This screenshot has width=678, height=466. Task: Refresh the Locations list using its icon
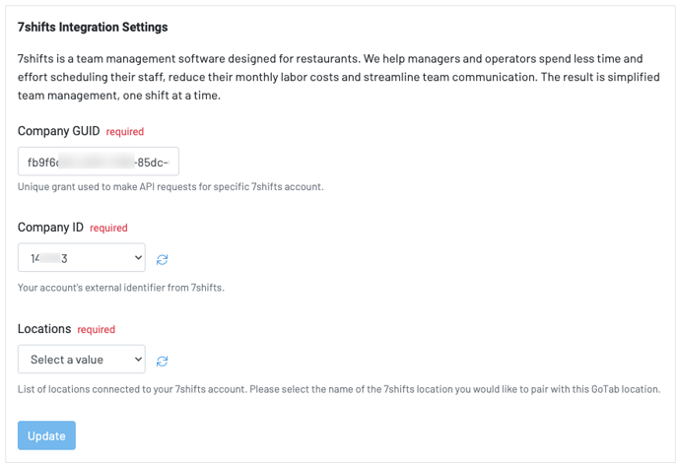click(163, 362)
